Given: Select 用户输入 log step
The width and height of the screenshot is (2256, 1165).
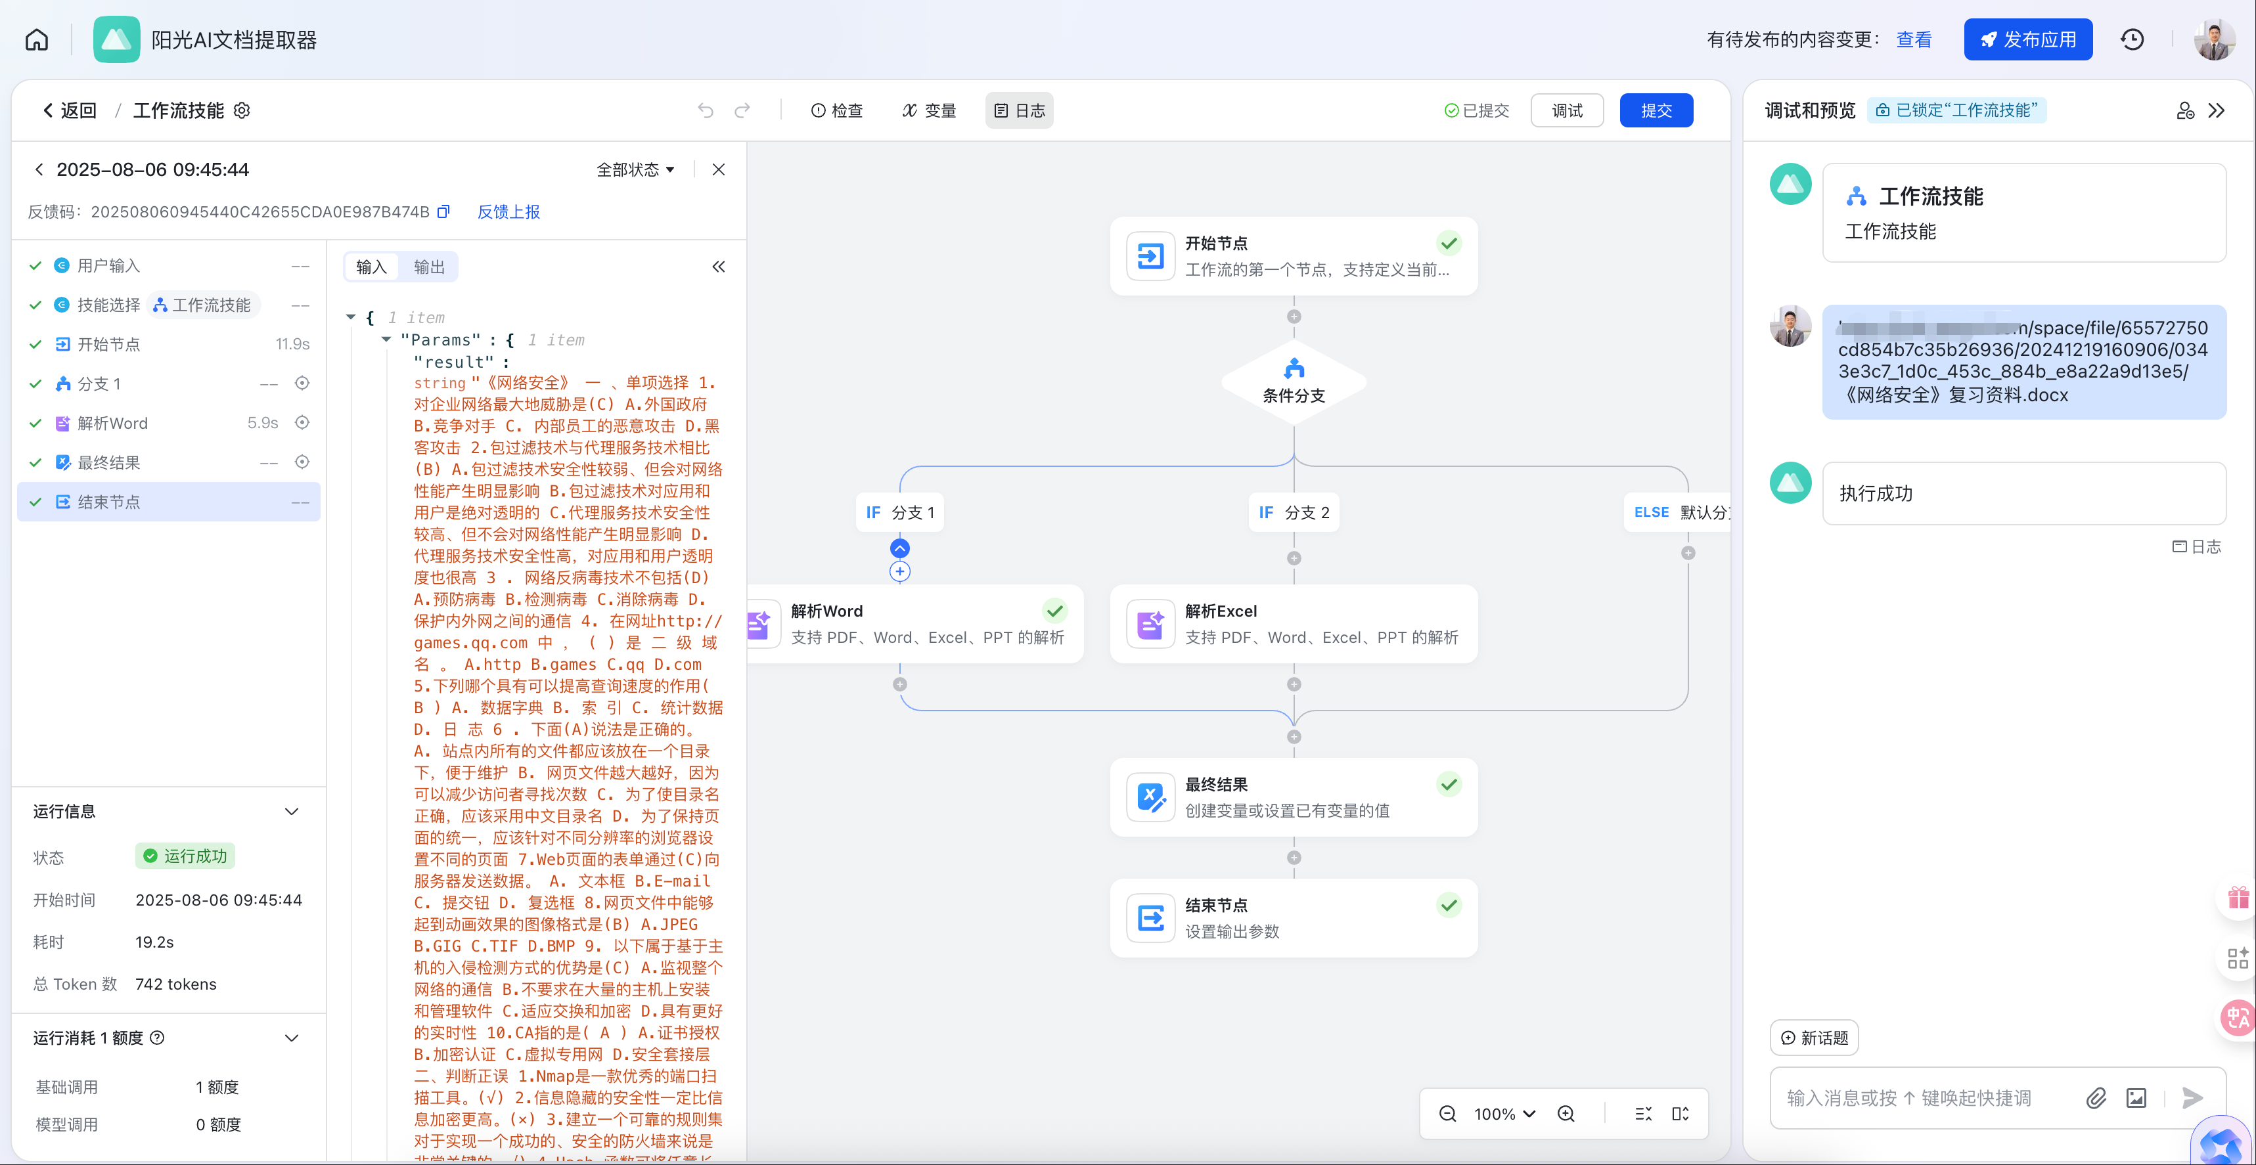Looking at the screenshot, I should [169, 265].
